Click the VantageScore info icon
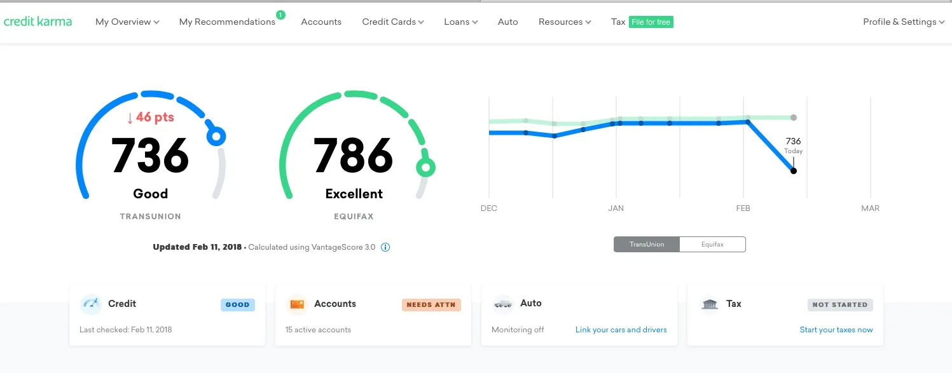Viewport: 952px width, 373px height. point(385,247)
